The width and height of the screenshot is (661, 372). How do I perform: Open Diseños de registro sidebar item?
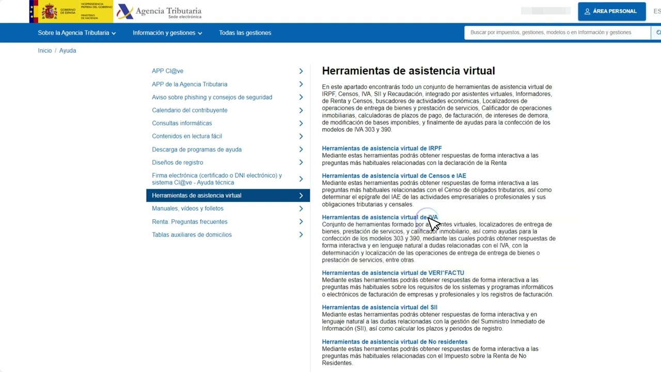point(177,162)
